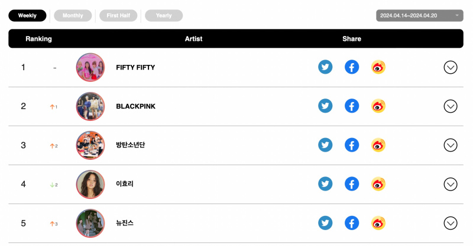Share 이효리 on Weibo

coord(378,184)
